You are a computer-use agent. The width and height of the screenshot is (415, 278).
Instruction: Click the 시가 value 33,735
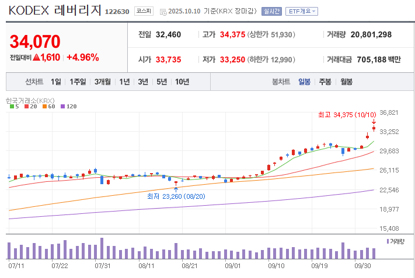click(168, 59)
